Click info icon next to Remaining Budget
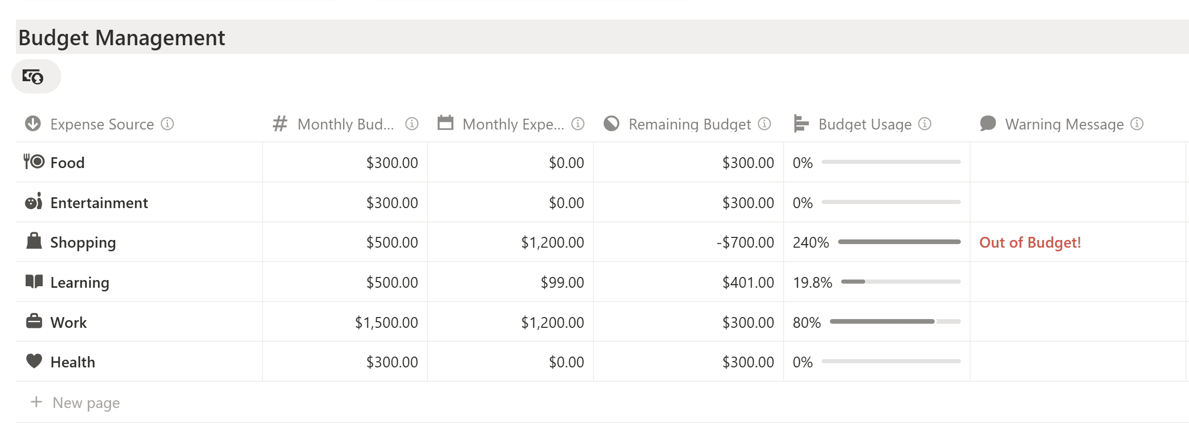Image resolution: width=1189 pixels, height=427 pixels. pos(765,124)
